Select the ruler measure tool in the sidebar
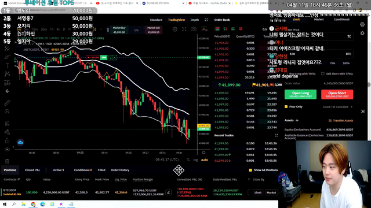371x208 pixels. 8,103
